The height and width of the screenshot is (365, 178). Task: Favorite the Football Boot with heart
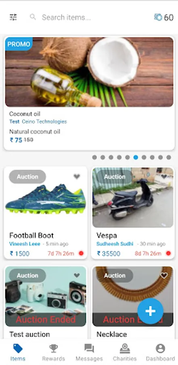pyautogui.click(x=77, y=177)
